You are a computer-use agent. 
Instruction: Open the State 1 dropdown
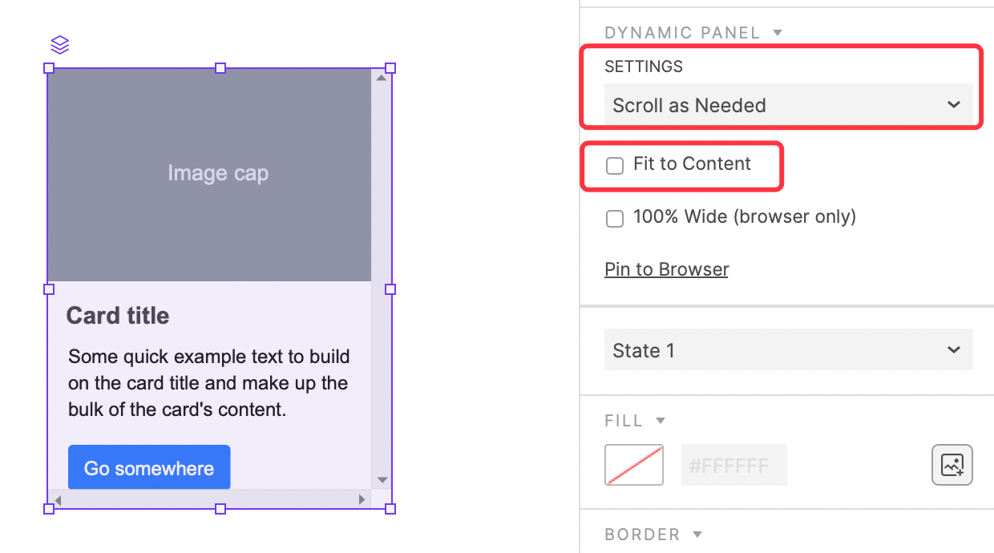tap(789, 350)
